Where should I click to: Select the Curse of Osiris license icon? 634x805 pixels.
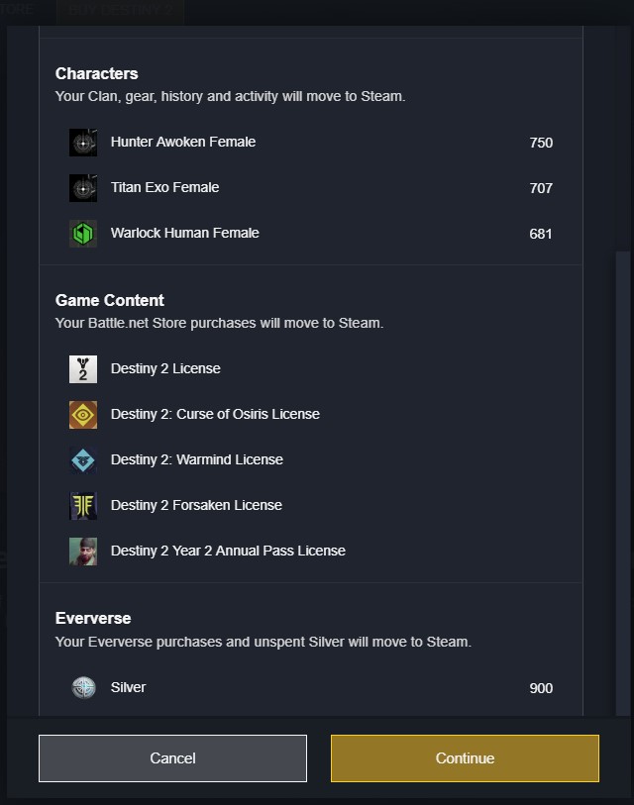[x=83, y=414]
